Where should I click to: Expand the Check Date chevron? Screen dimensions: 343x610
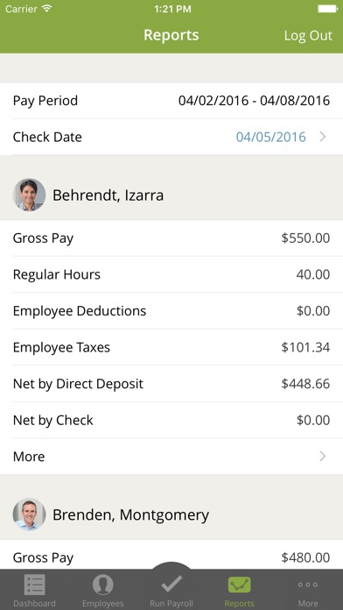tap(322, 137)
